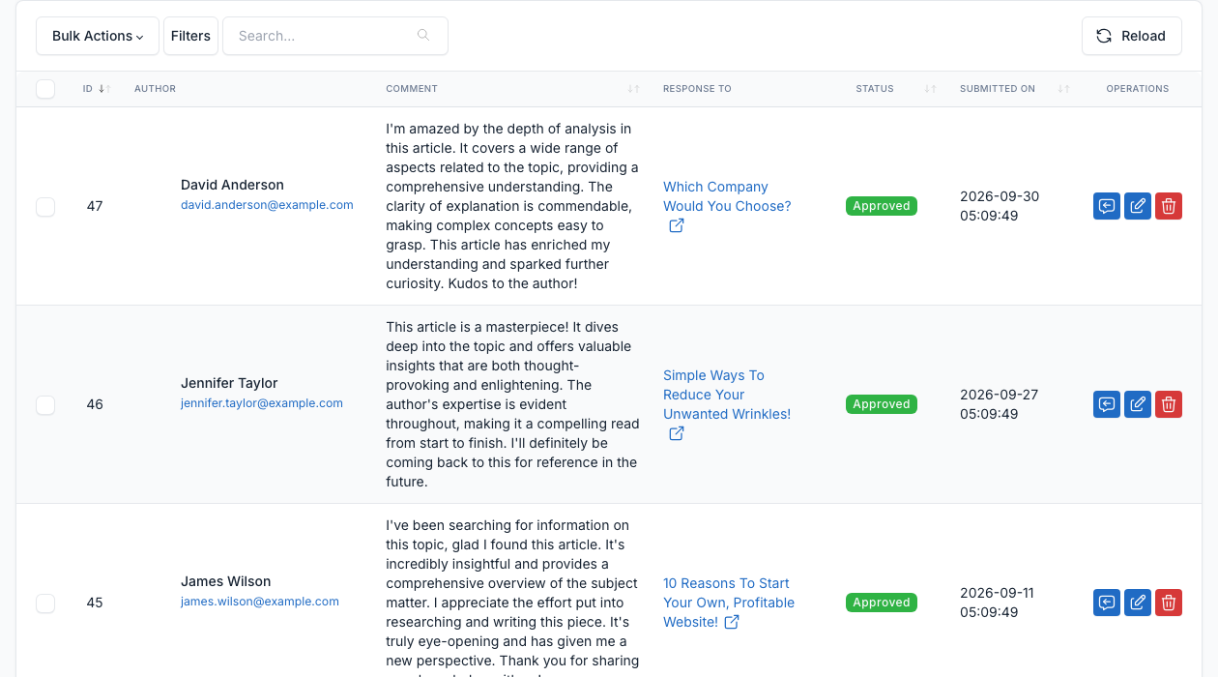This screenshot has width=1218, height=677.
Task: Reply to David Anderson's comment
Action: (1107, 206)
